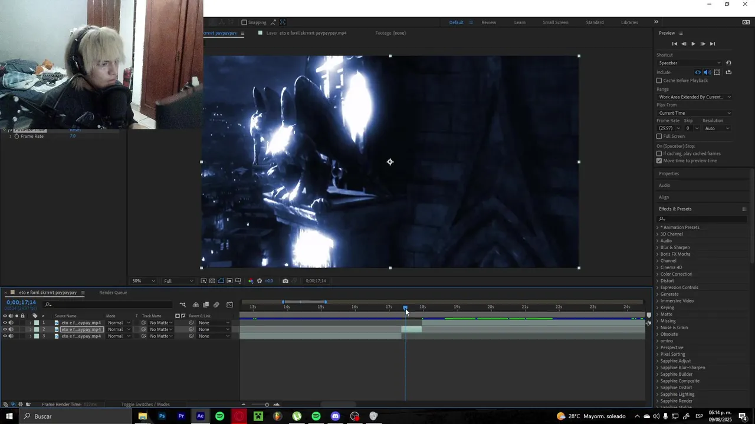Toggle mask and shape path visibility icon
Viewport: 755px width, 424px height.
[x=221, y=281]
